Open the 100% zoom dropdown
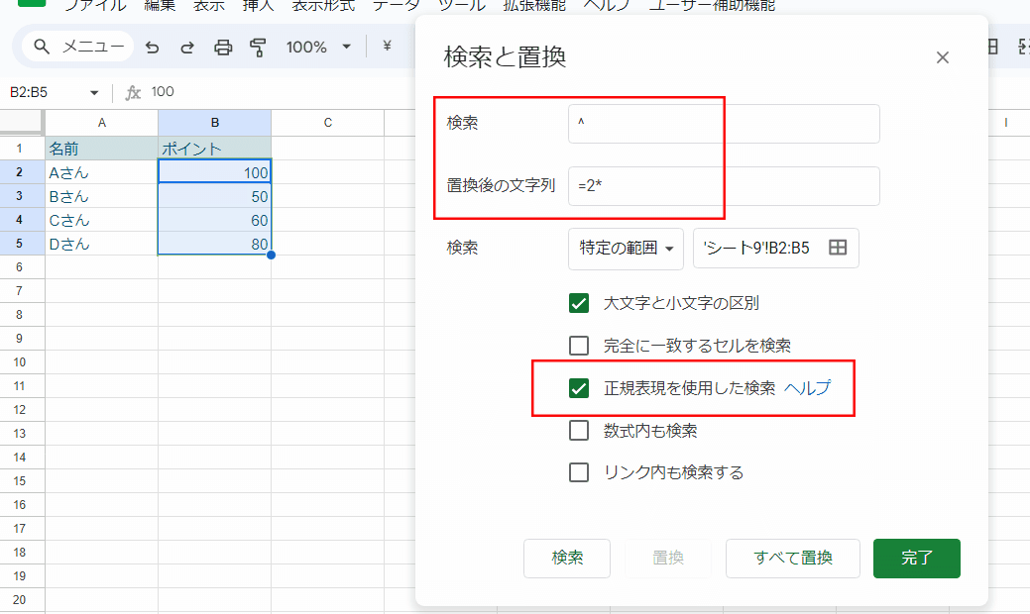Screen dimensions: 1030x614 (319, 48)
